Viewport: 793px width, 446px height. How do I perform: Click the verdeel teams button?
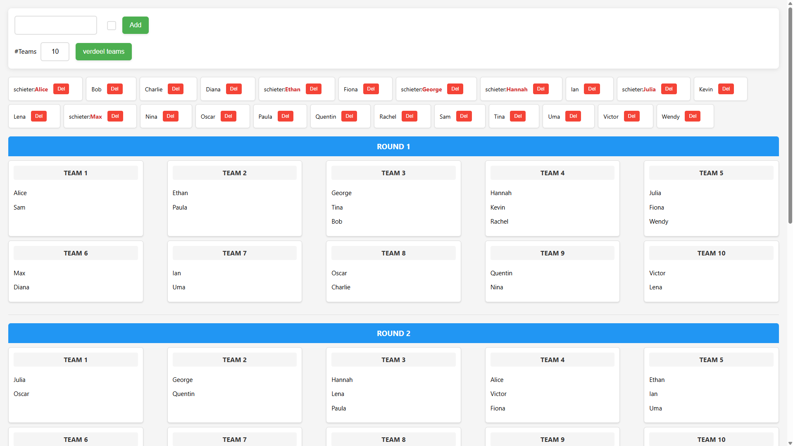click(x=104, y=52)
